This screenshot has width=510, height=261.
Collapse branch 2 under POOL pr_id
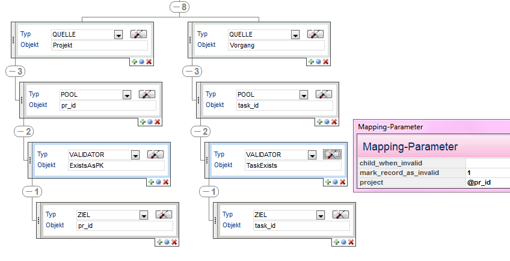click(23, 132)
